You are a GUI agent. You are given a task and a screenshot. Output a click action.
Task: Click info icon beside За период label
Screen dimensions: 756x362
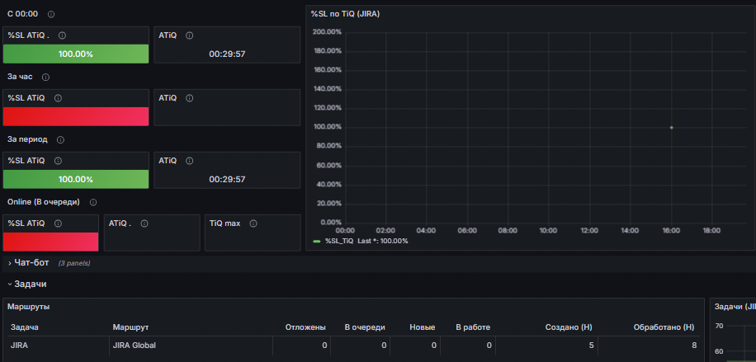pos(60,140)
